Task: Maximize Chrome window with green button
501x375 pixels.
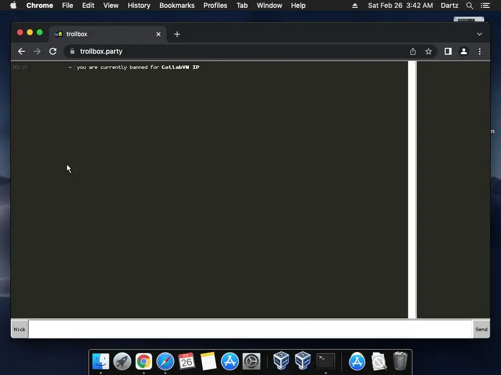Action: [40, 32]
